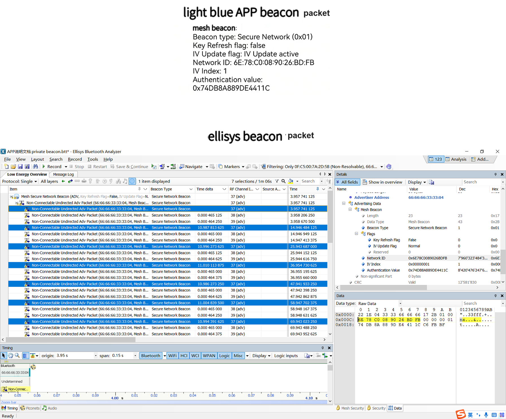This screenshot has width=506, height=419.
Task: Click the Navigate toolbar icon
Action: [x=182, y=167]
